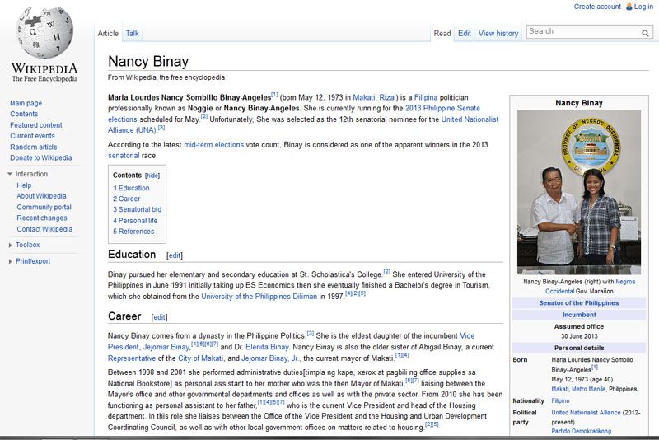Click edit link beside Career heading
This screenshot has height=440, width=659.
click(x=159, y=317)
